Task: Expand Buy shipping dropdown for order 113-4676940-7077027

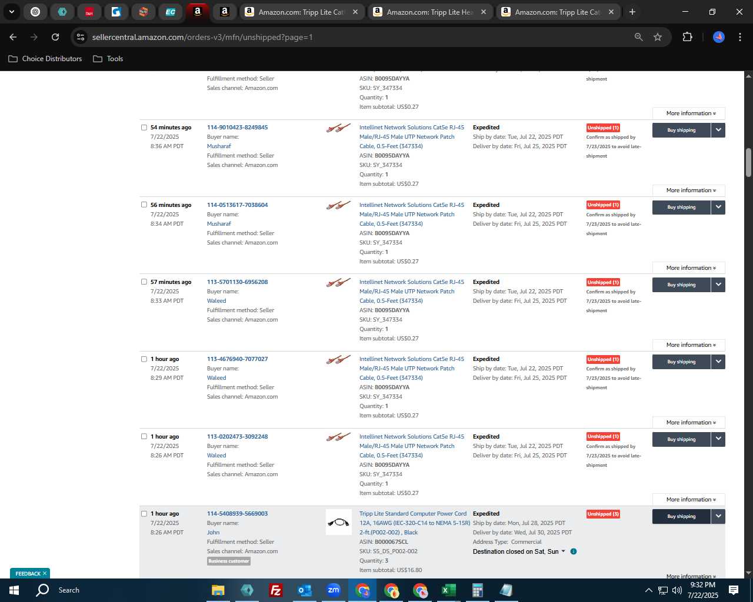Action: click(x=718, y=362)
